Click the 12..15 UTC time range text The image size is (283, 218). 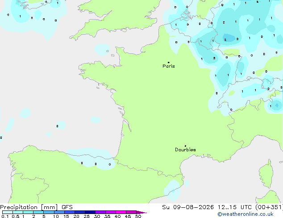point(235,207)
